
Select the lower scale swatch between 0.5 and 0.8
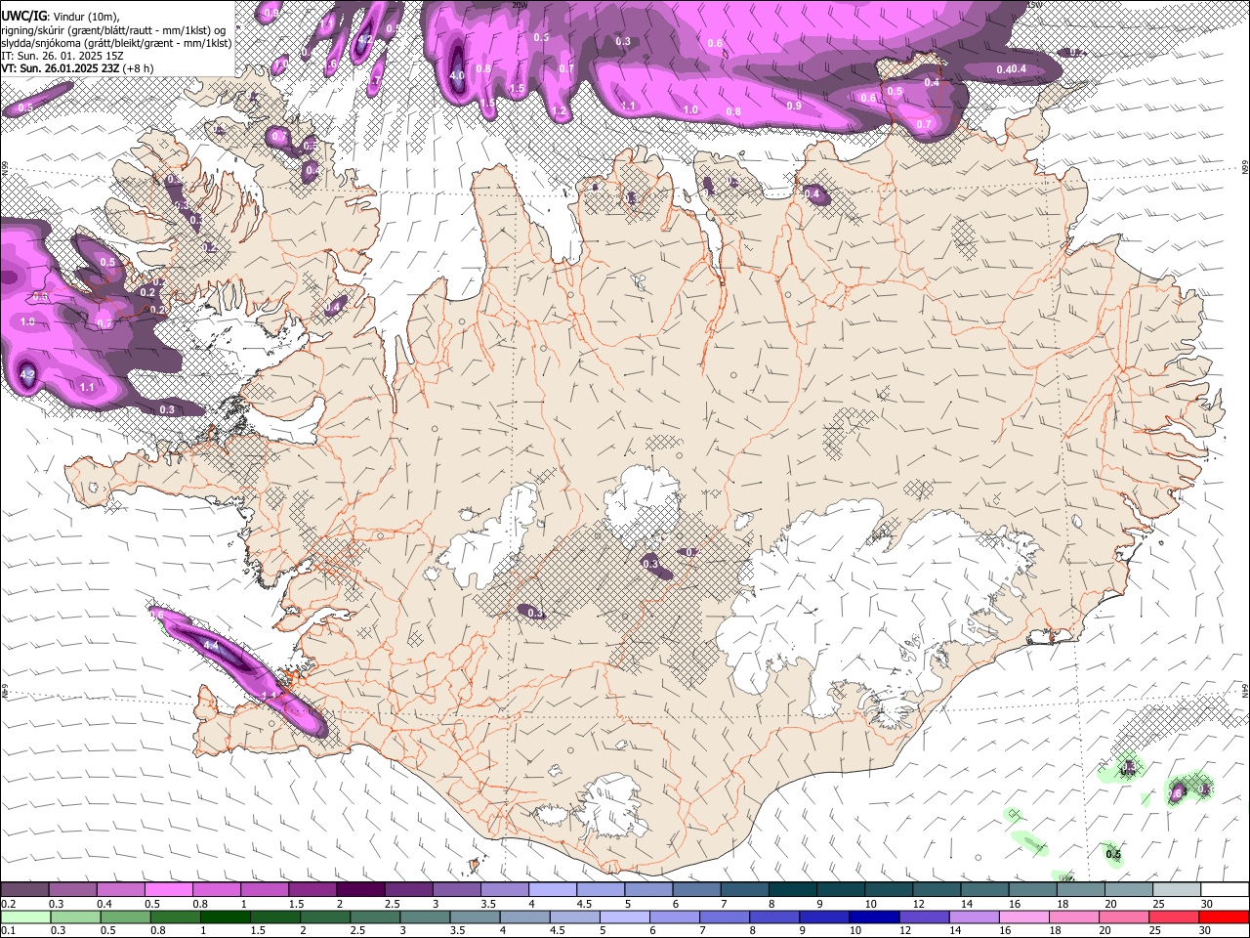[x=125, y=917]
